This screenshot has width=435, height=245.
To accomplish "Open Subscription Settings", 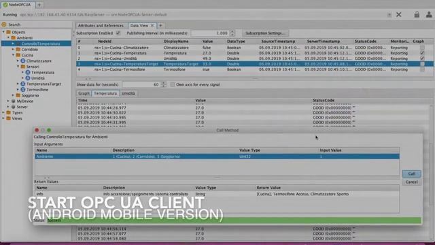I will pos(265,33).
